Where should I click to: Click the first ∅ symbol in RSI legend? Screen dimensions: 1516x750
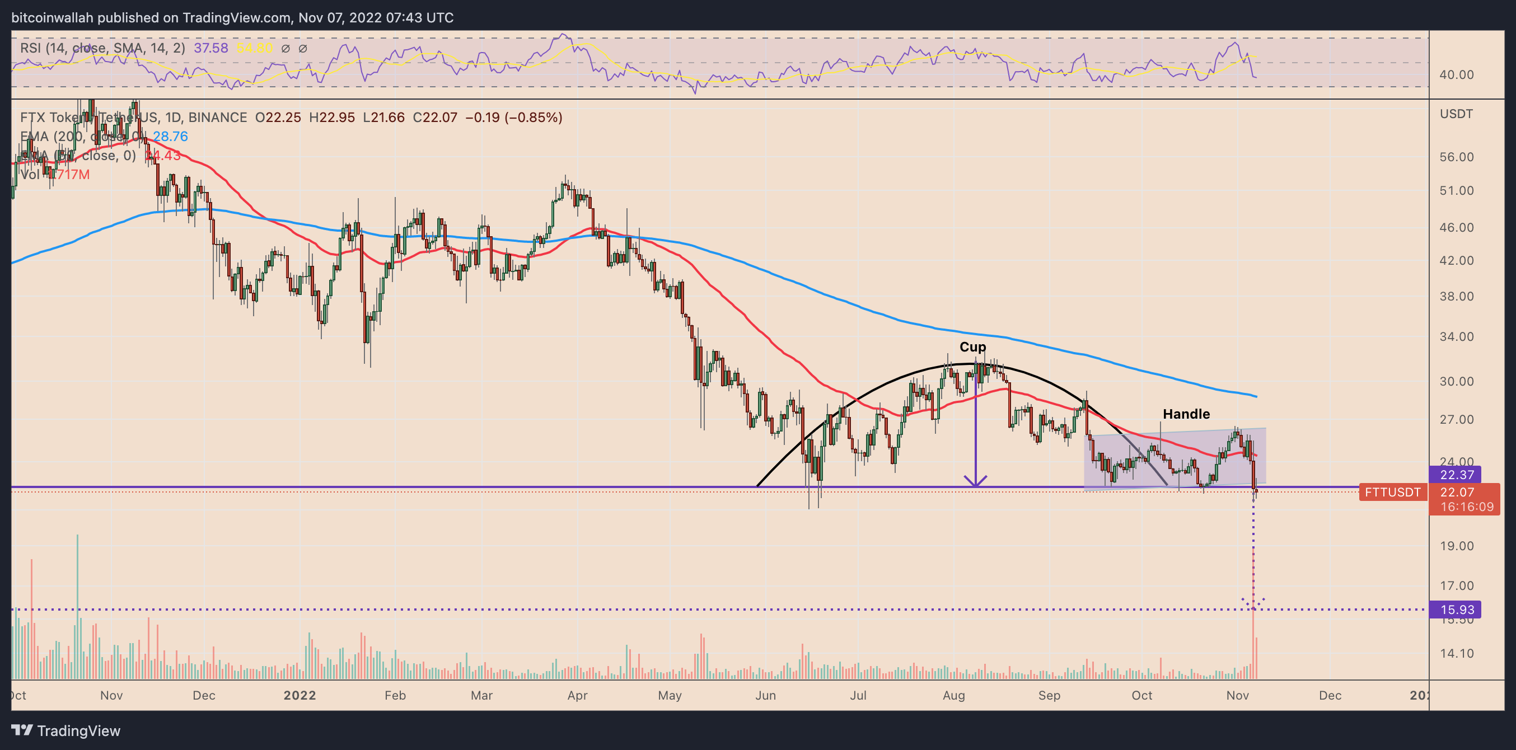coord(286,48)
